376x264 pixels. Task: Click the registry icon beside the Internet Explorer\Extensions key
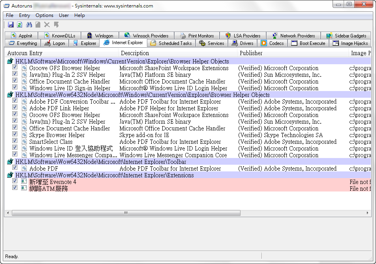[10, 175]
